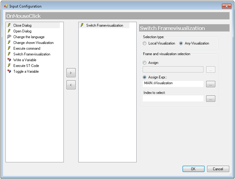Click the resize grip in dialog corner
This screenshot has height=179, width=235.
tap(230, 174)
